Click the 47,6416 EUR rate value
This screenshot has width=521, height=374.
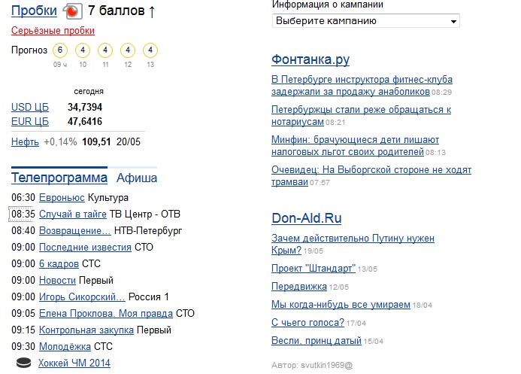click(85, 121)
